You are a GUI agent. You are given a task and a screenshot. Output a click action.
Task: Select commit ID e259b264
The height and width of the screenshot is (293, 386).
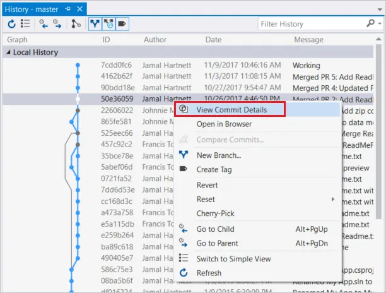tap(117, 236)
